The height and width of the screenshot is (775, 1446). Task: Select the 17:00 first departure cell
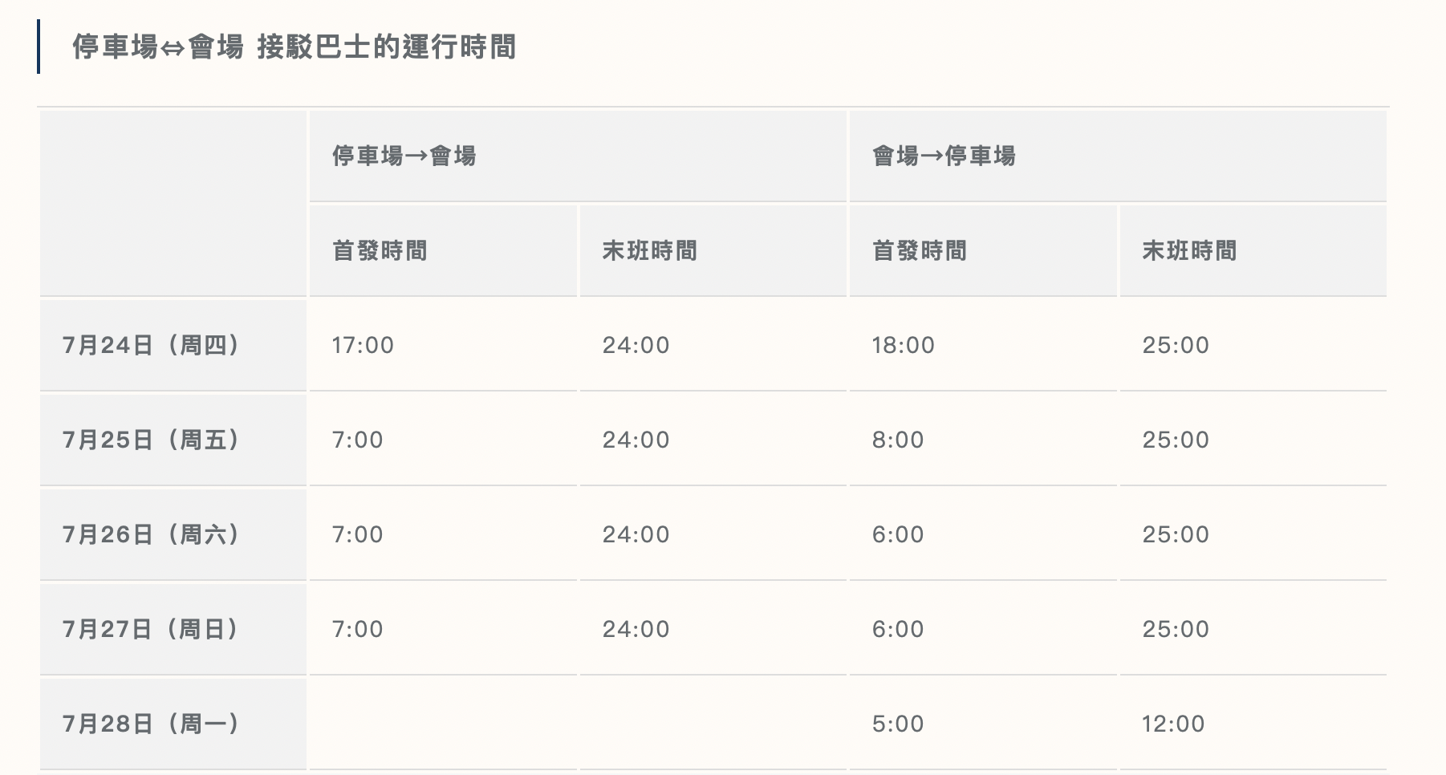click(363, 346)
